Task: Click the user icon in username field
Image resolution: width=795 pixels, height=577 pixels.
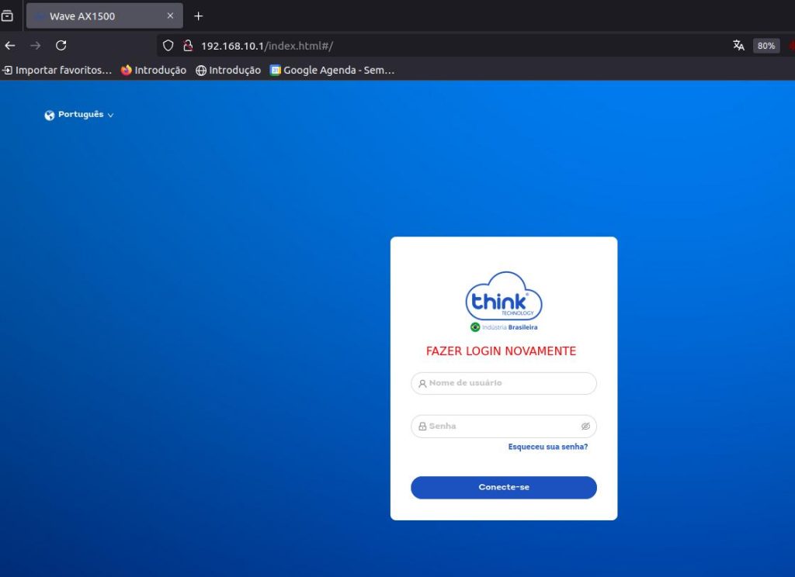Action: [422, 384]
